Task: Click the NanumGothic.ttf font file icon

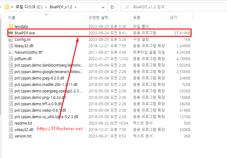Action: point(11,52)
